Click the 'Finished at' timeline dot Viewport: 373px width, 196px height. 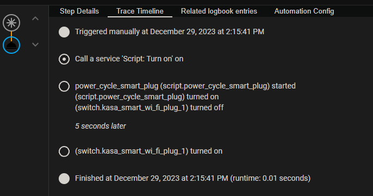64,179
